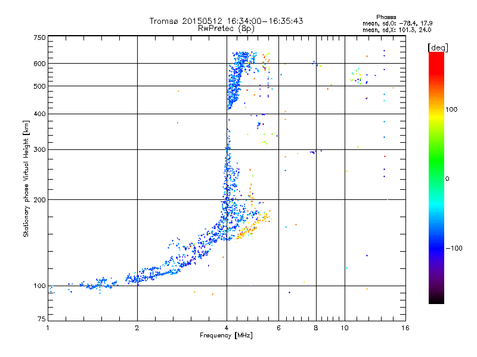Click the y-axis tick label '500'
The height and width of the screenshot is (357, 477).
(39, 86)
